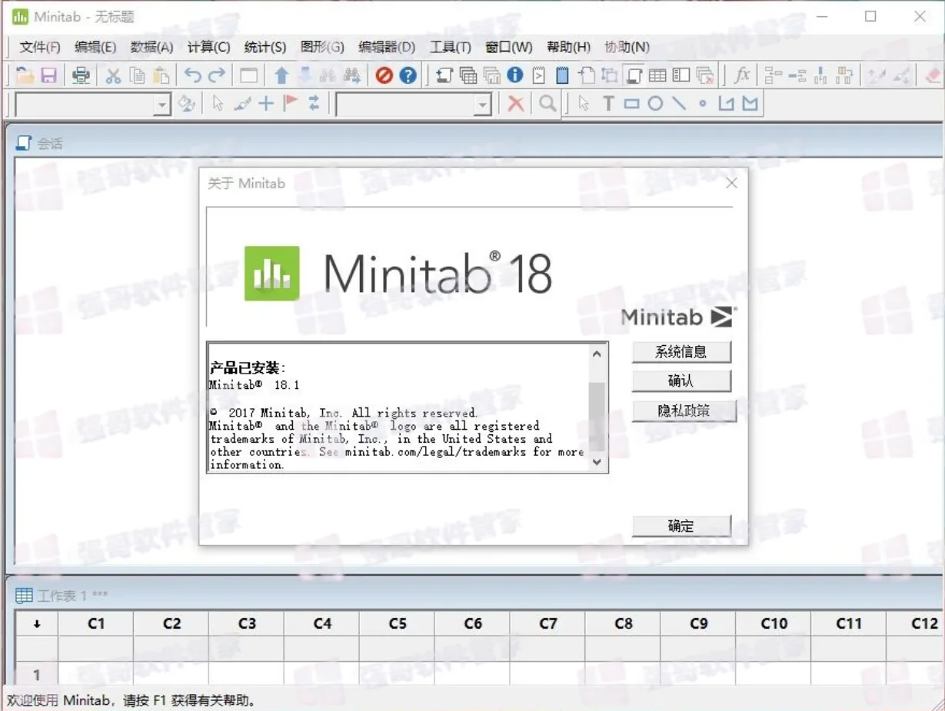Select worksheet row header 1

pos(36,674)
